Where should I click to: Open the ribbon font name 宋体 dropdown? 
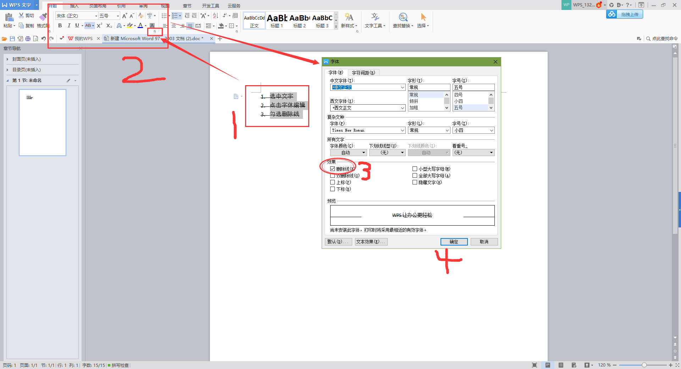(x=96, y=16)
